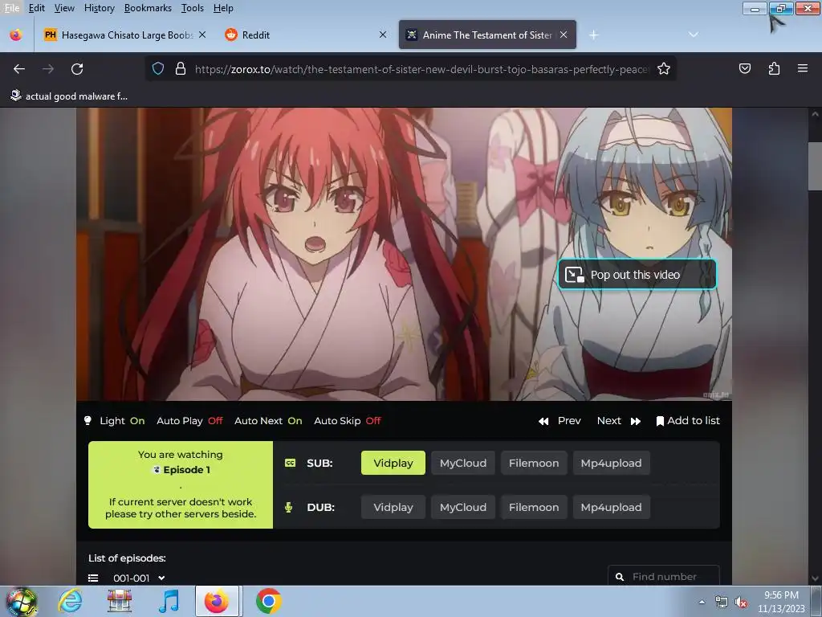Select the SUB Mp4upload server
The height and width of the screenshot is (617, 822).
click(x=611, y=463)
